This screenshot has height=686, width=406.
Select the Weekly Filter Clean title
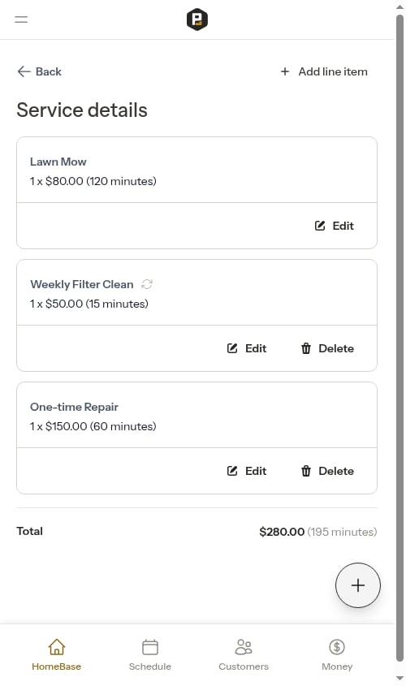coord(82,284)
